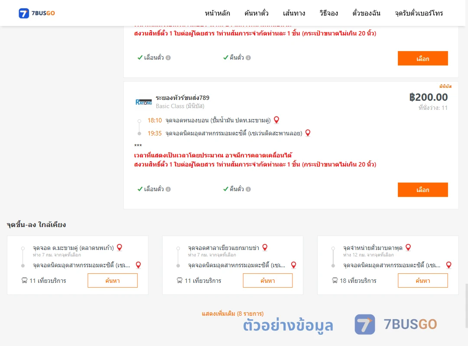
Task: Click destination pin in ศาลาเขียวแยกมาบข่า card
Action: point(294,265)
